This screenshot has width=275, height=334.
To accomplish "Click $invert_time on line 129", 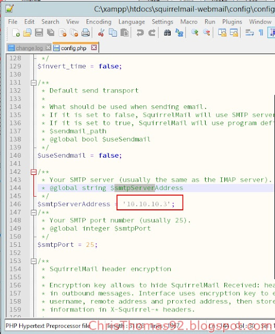I will [62, 66].
